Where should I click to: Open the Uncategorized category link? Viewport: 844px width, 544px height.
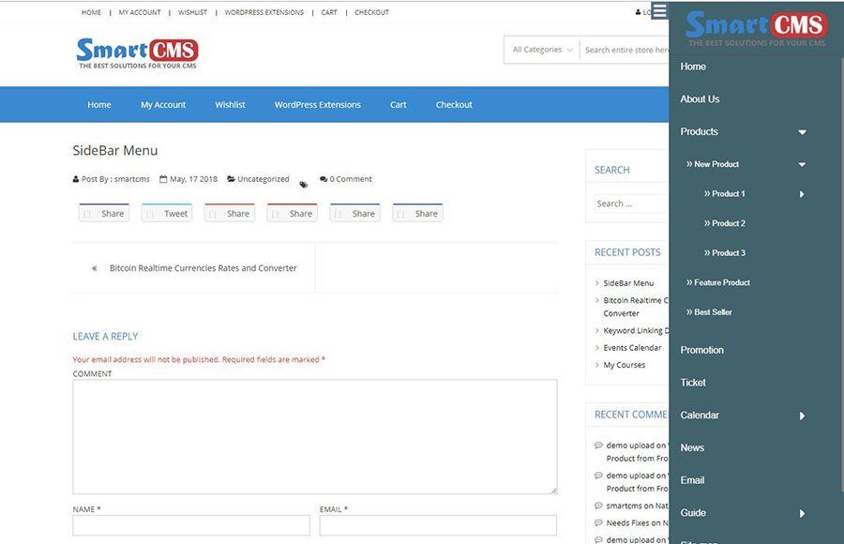(263, 179)
